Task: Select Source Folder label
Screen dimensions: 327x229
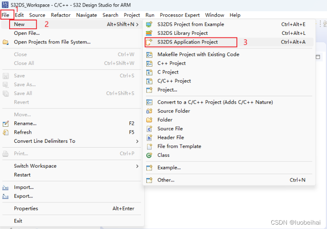Action: click(174, 111)
